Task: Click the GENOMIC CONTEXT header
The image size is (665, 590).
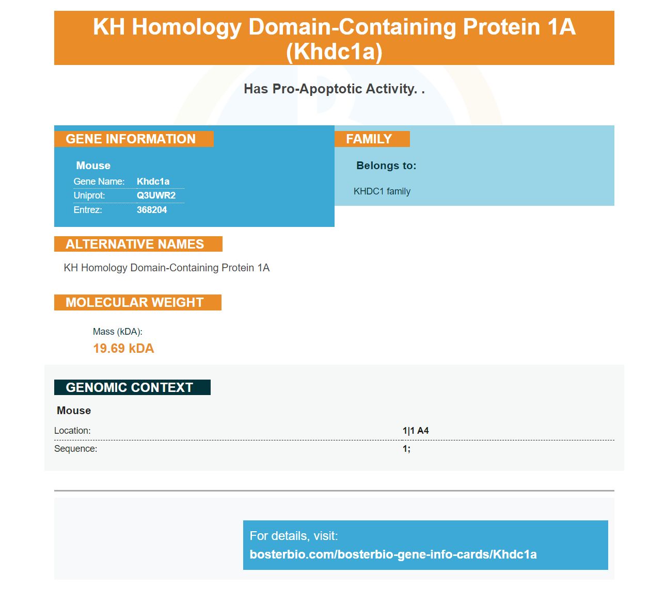Action: [132, 387]
